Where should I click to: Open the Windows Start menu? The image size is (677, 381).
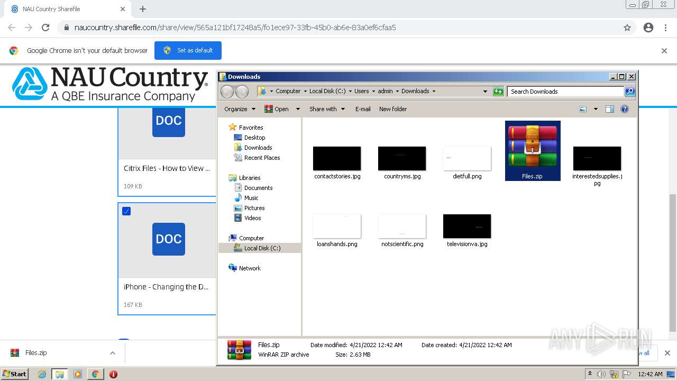pyautogui.click(x=15, y=374)
